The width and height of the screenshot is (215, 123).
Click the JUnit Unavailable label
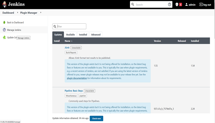click(76, 48)
